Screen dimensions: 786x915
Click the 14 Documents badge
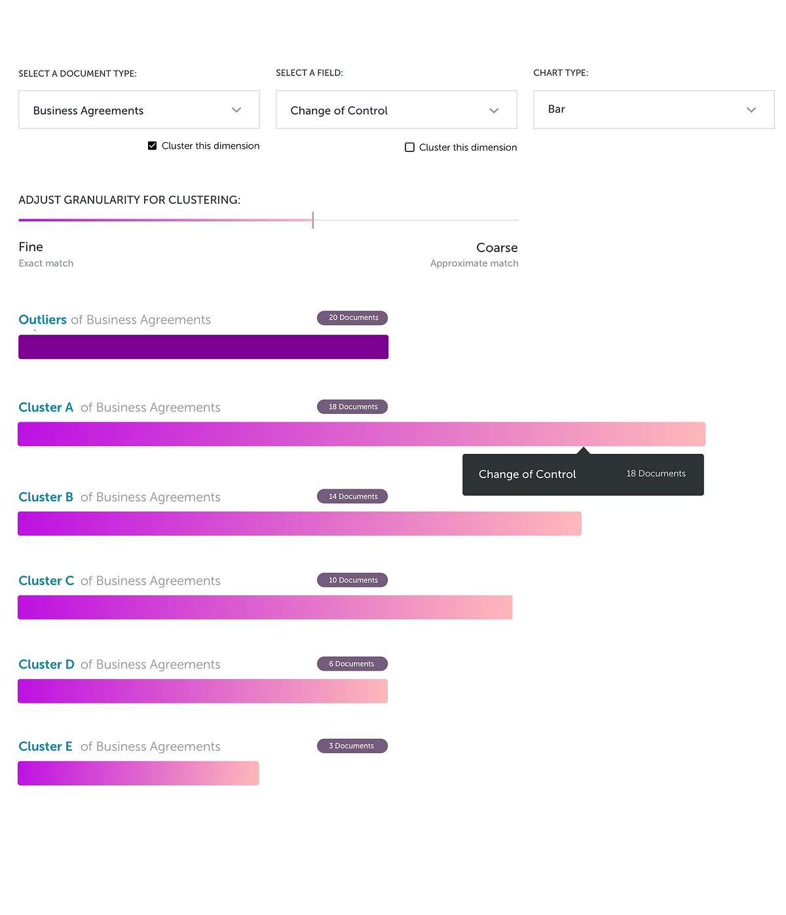point(352,496)
